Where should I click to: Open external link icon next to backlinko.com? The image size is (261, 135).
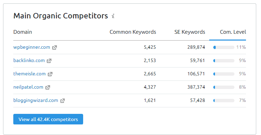pyautogui.click(x=49, y=61)
